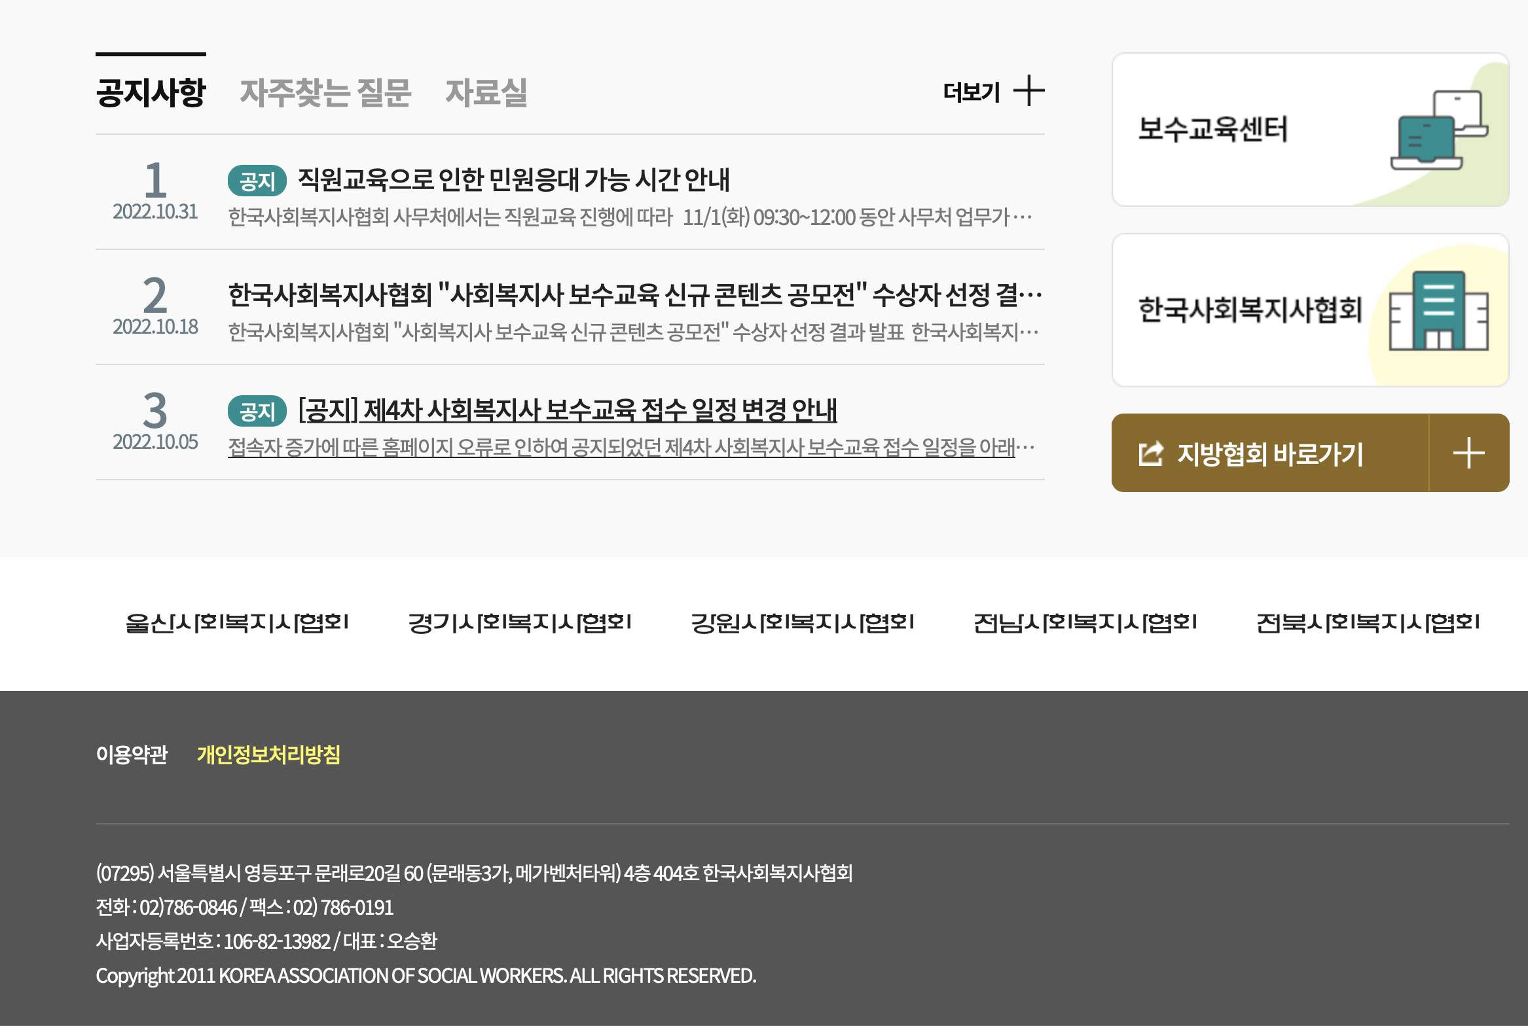The image size is (1528, 1026).
Task: Expand the 지방협회 바로가기 plus button
Action: pyautogui.click(x=1468, y=453)
